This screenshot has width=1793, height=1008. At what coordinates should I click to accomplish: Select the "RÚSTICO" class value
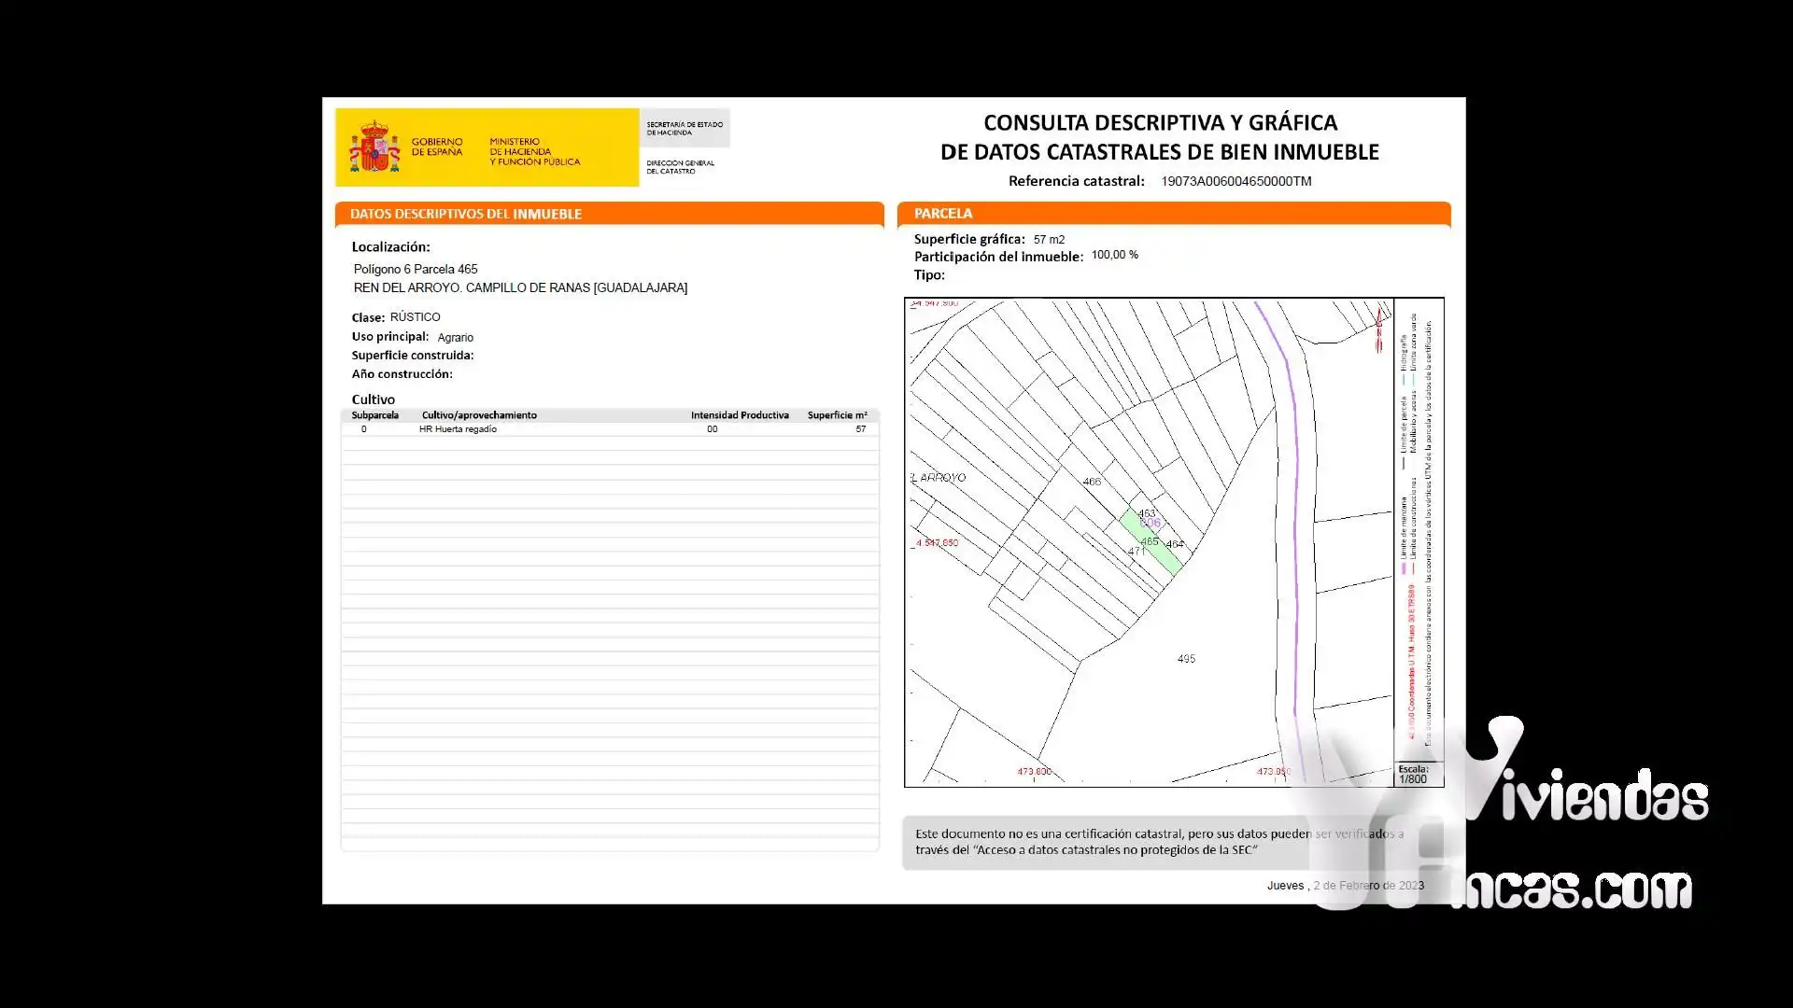(415, 317)
